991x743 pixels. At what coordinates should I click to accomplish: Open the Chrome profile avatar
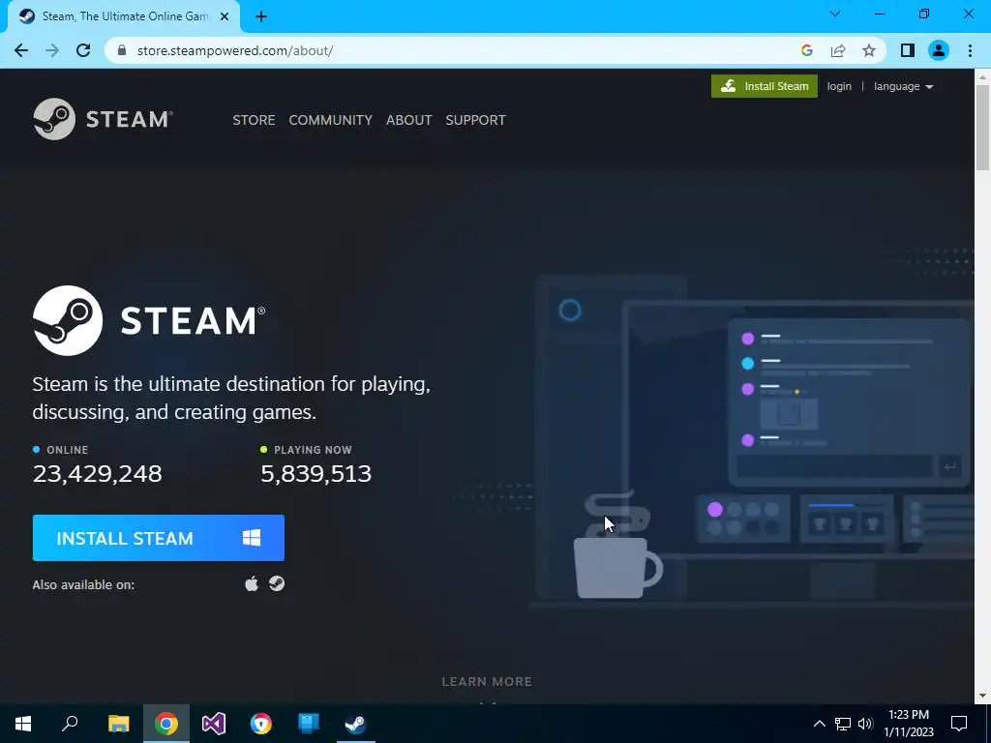coord(939,50)
